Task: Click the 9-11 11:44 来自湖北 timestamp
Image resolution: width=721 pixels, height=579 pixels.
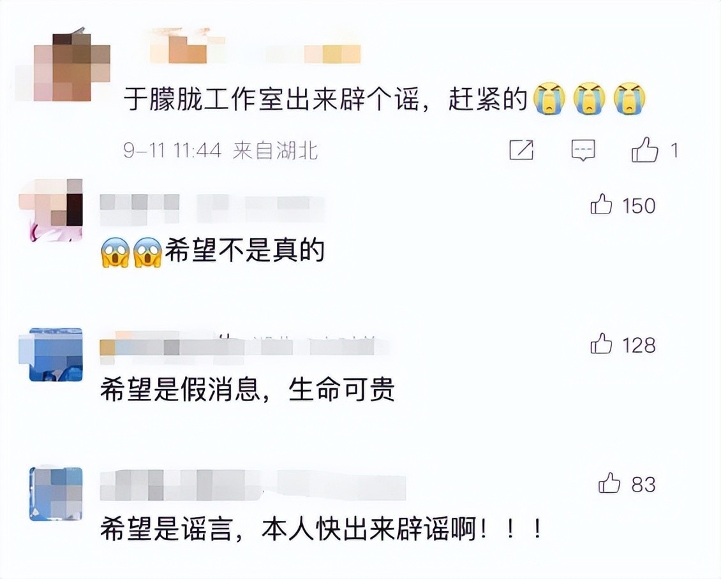Action: coord(221,150)
